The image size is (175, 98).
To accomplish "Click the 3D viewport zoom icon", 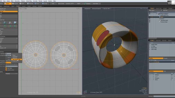I will click(x=145, y=8).
